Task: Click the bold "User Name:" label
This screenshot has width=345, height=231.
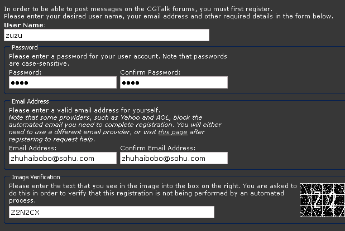Action: point(25,25)
